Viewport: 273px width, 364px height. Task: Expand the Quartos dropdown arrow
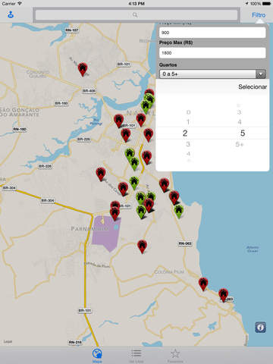261,74
